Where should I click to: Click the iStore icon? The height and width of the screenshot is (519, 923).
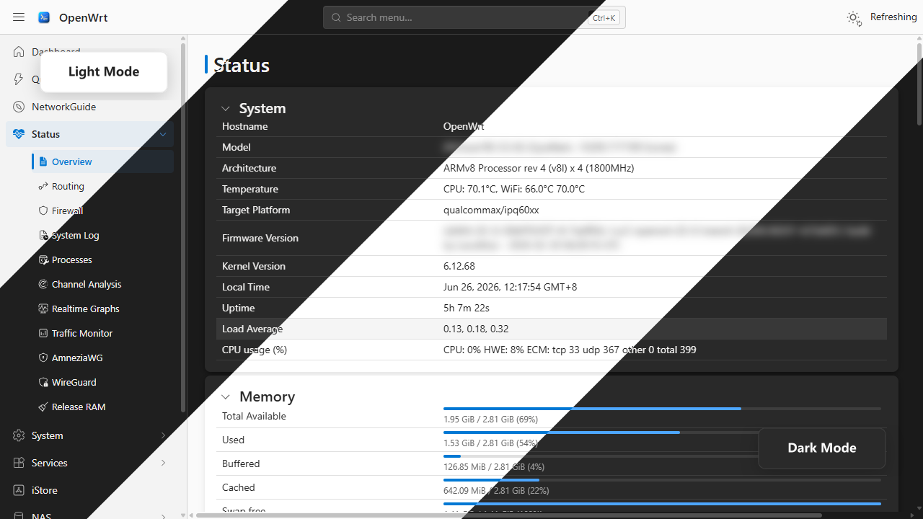tap(19, 490)
